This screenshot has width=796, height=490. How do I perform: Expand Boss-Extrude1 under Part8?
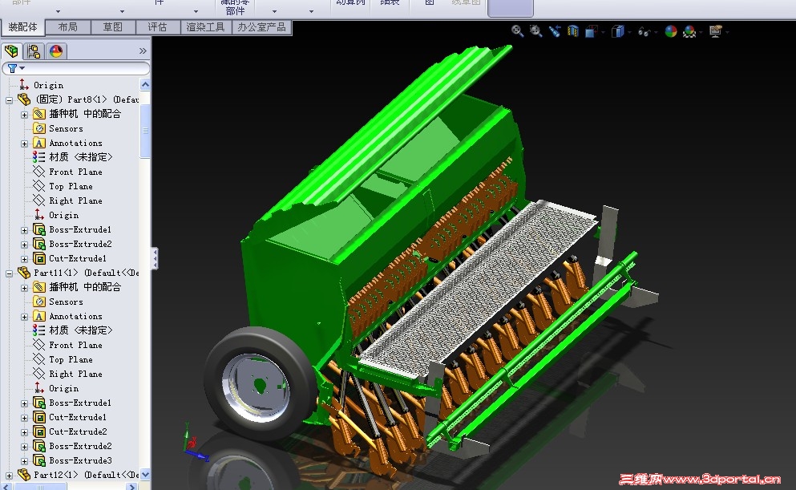pos(24,230)
